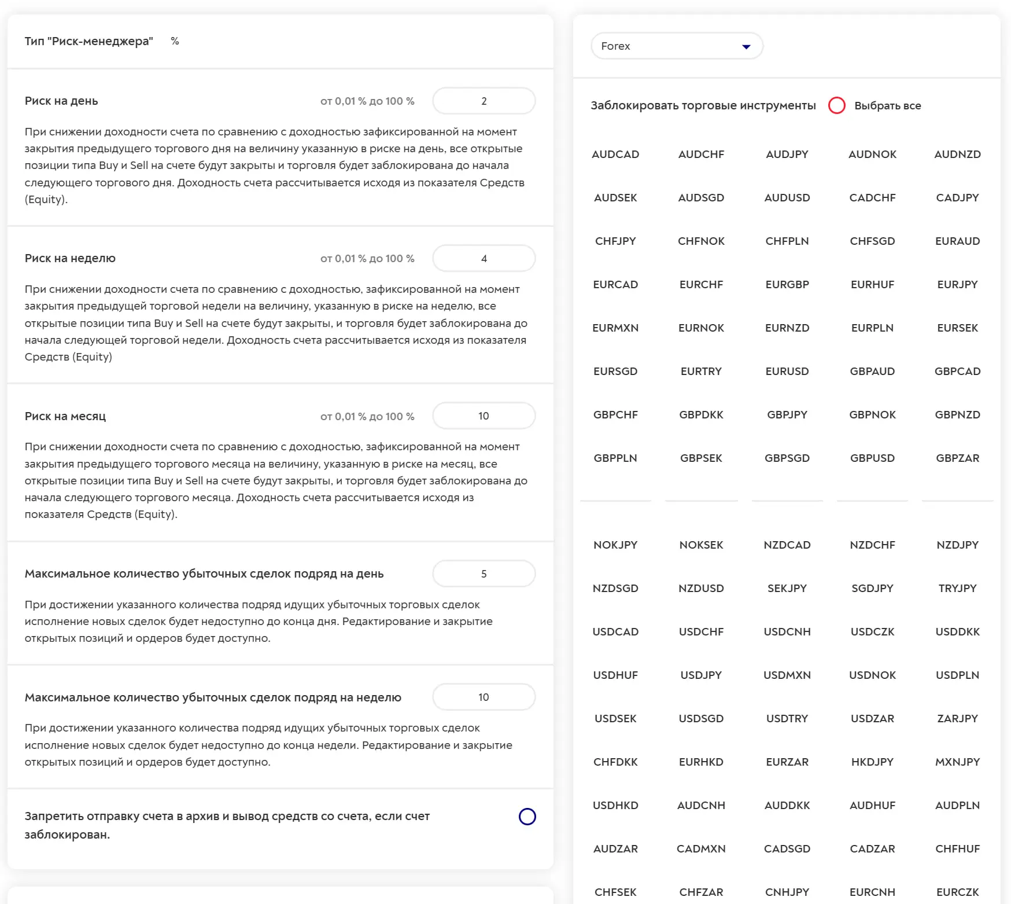The image size is (1011, 904).
Task: Select the GBPZAR instrument
Action: pyautogui.click(x=958, y=458)
